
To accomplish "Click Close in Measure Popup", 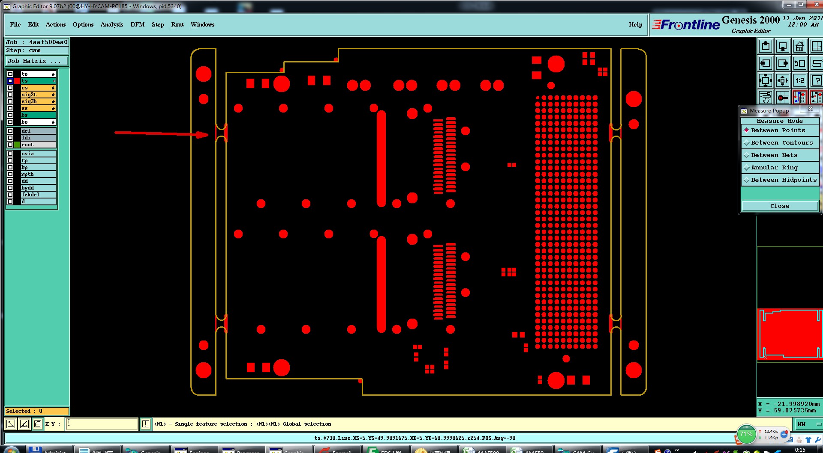I will [x=780, y=206].
